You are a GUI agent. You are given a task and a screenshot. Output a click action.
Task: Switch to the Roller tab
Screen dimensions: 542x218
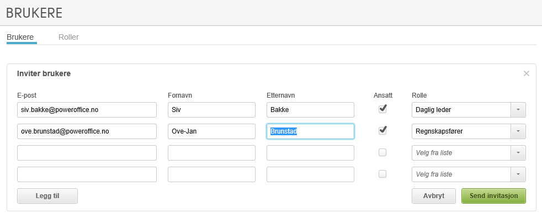pos(68,37)
